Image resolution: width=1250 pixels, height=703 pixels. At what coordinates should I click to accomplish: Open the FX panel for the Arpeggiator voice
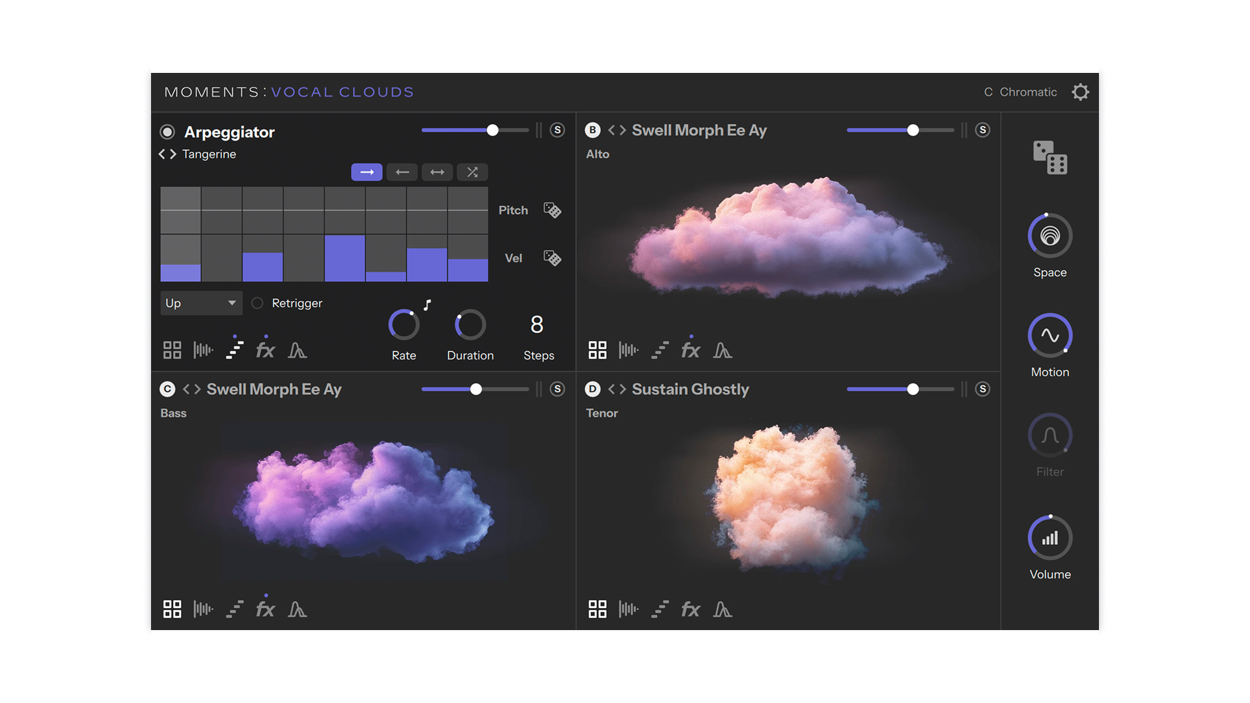pos(266,349)
